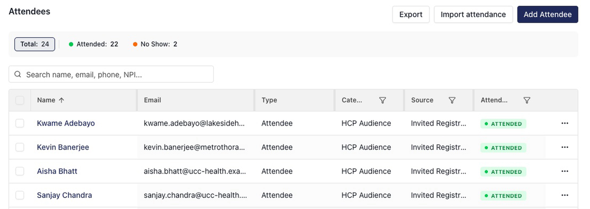590x209 pixels.
Task: Click HCP Audience in Kwame Adebayo row
Action: [366, 123]
